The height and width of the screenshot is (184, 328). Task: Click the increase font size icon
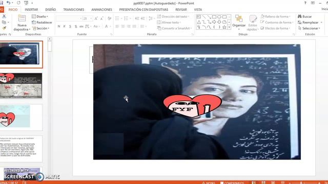(96, 18)
